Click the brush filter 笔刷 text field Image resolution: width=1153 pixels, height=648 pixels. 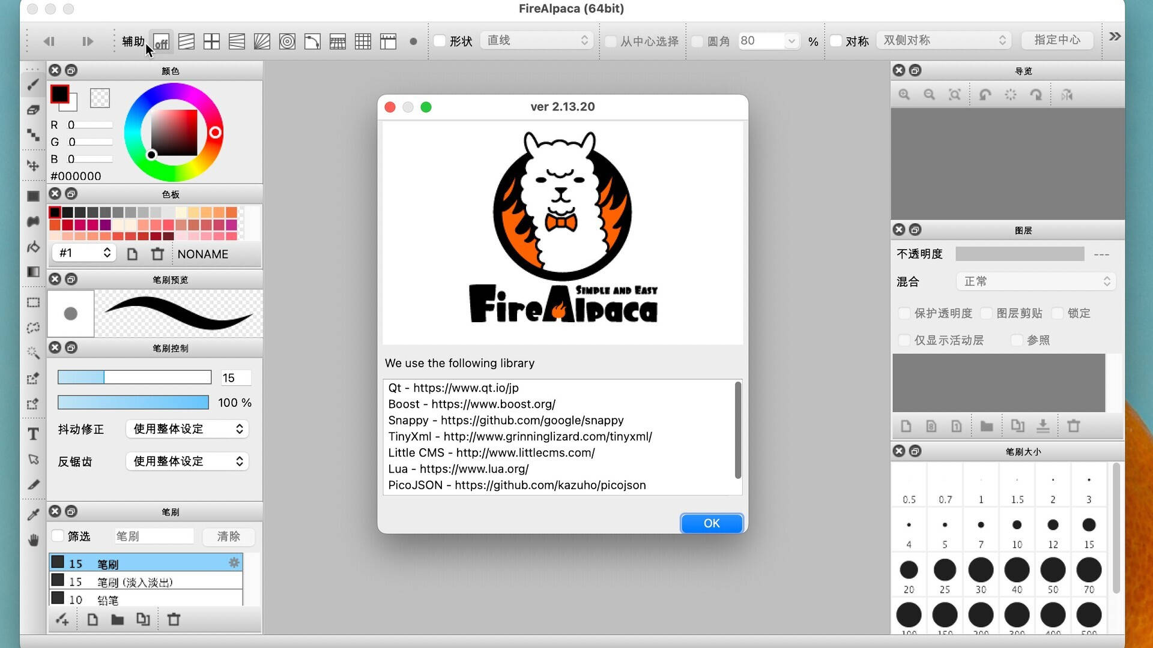click(154, 536)
